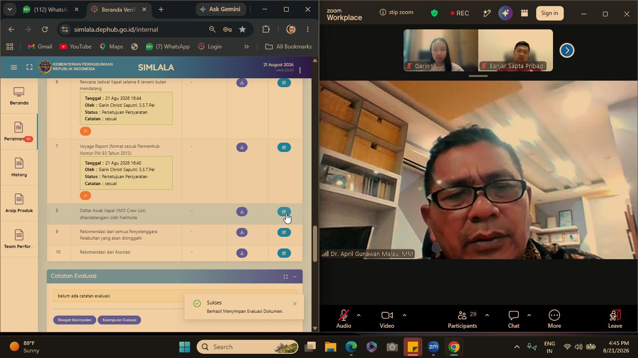Show more bookmarks chevron

click(247, 47)
